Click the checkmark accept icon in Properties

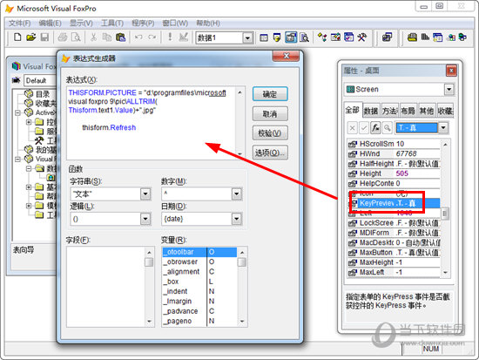click(364, 127)
